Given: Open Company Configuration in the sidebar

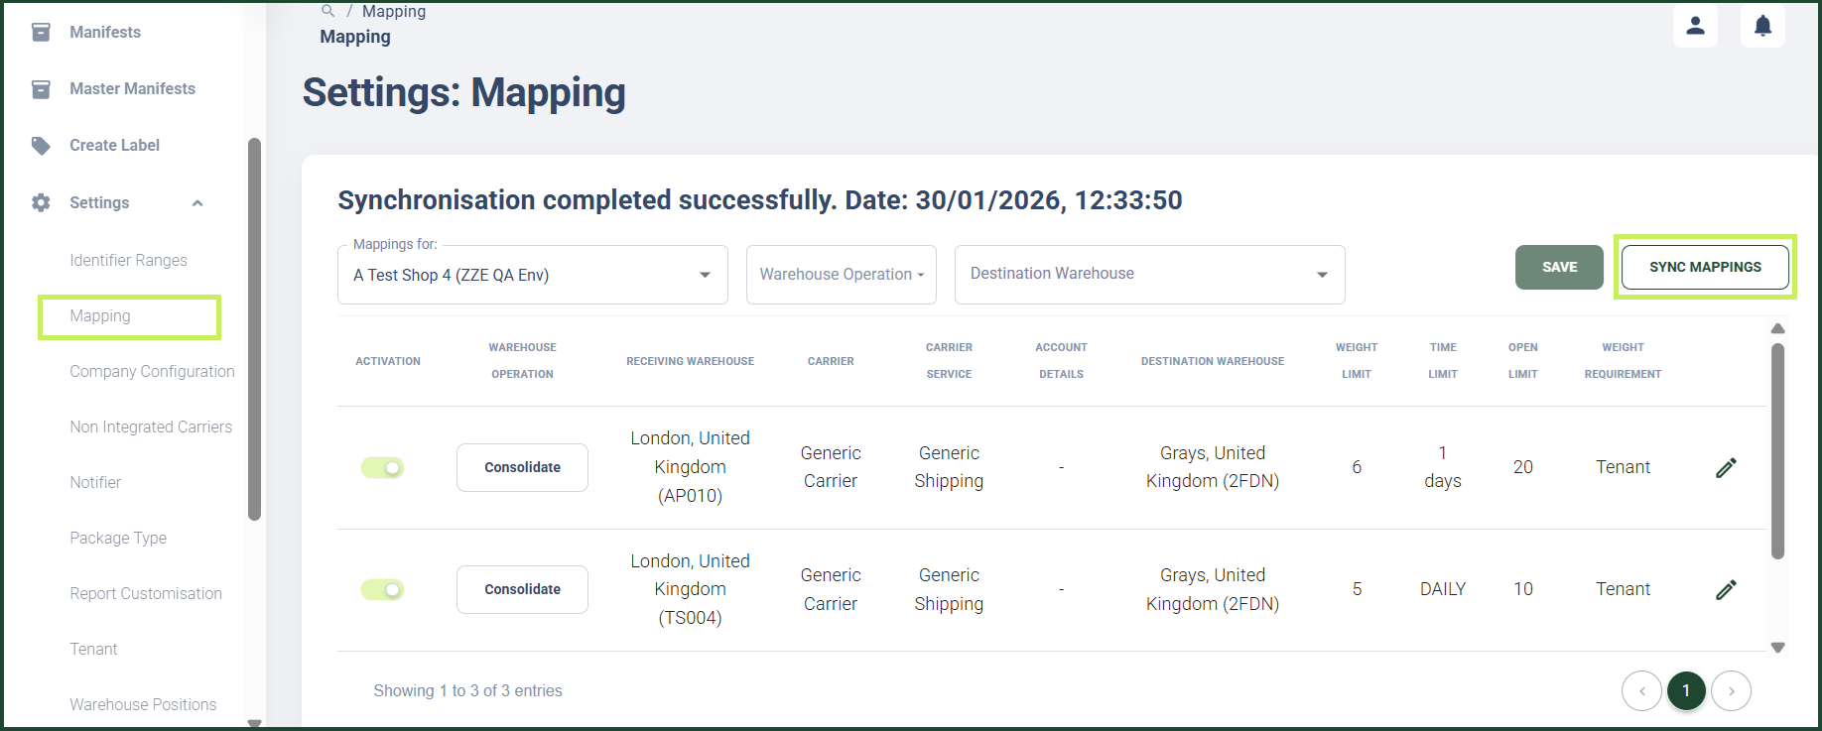Looking at the screenshot, I should 152,371.
